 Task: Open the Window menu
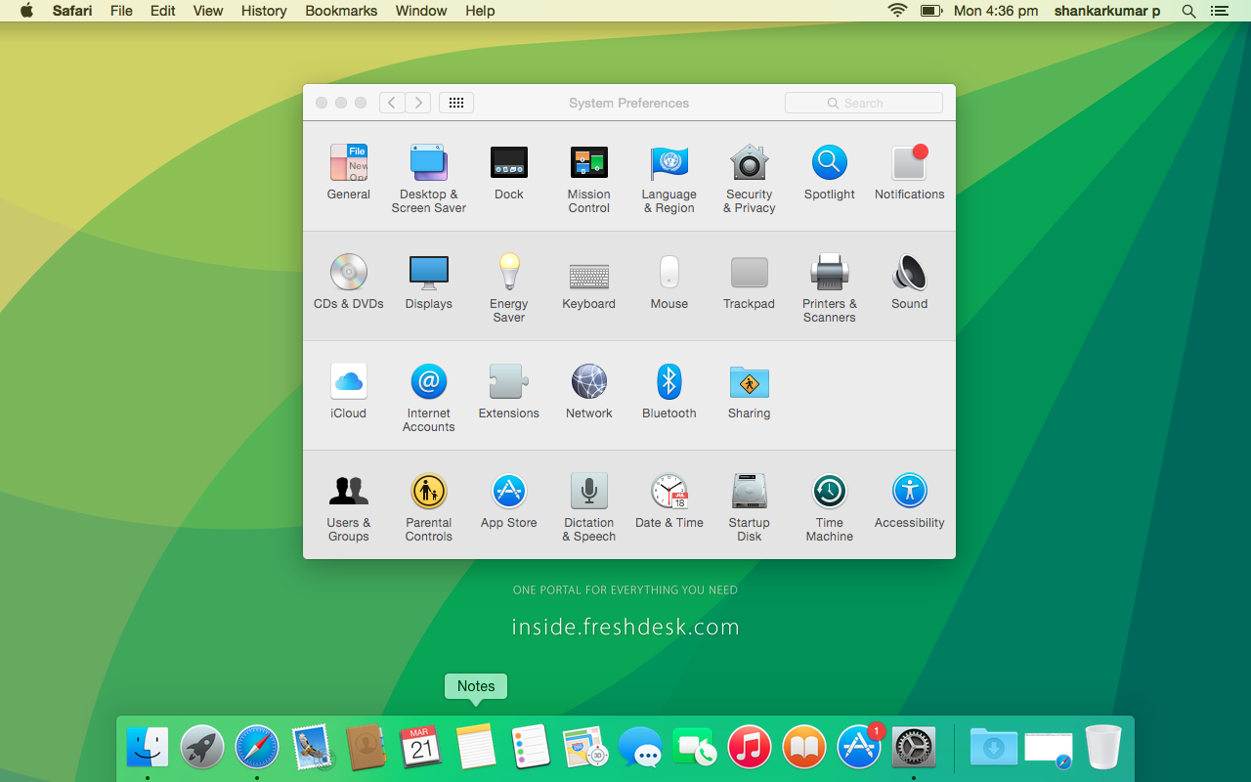[x=421, y=11]
